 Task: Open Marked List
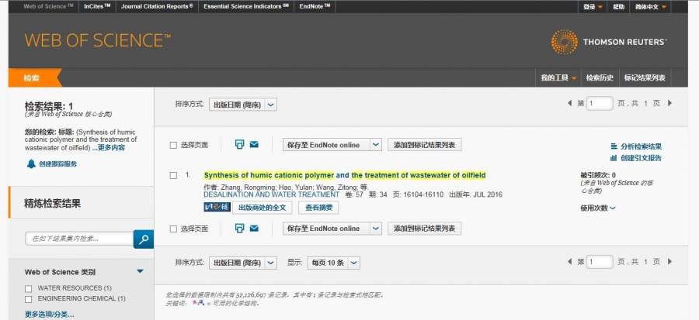(645, 77)
